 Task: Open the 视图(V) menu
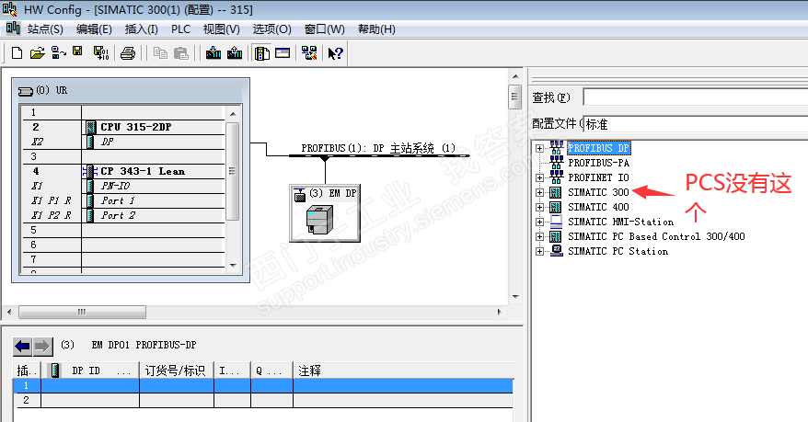pos(222,29)
